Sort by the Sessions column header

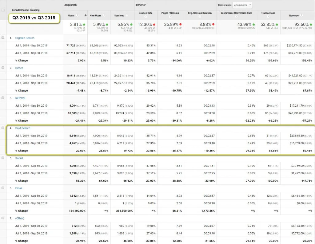point(119,15)
